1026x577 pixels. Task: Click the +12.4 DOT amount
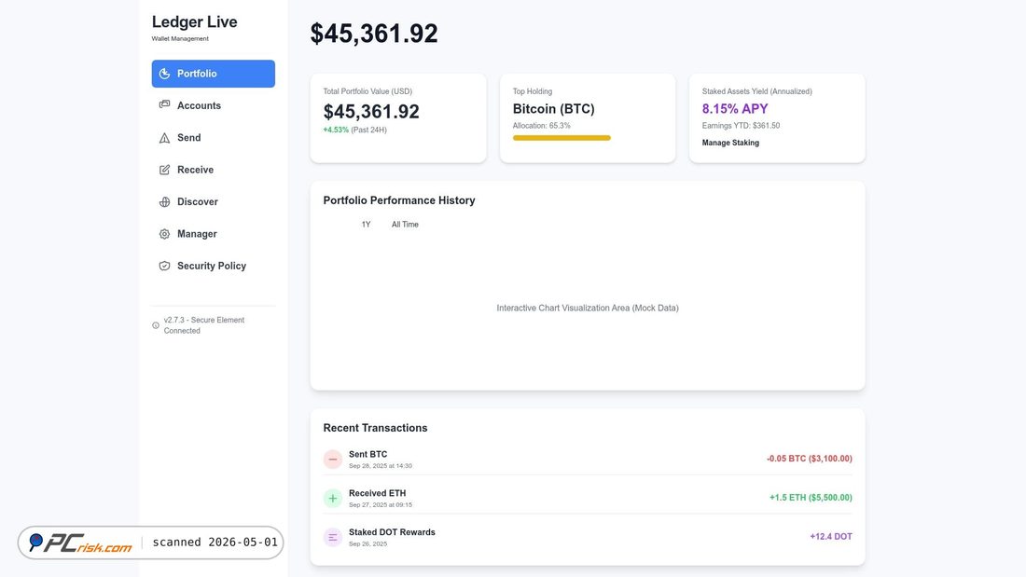point(831,536)
